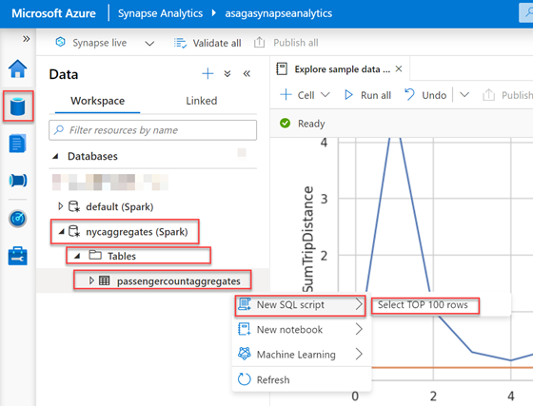The width and height of the screenshot is (533, 406).
Task: Open the Synapse live dropdown arrow
Action: 149,43
